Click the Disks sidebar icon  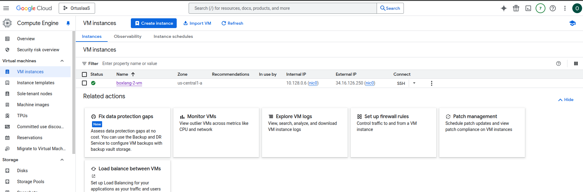pyautogui.click(x=7, y=171)
